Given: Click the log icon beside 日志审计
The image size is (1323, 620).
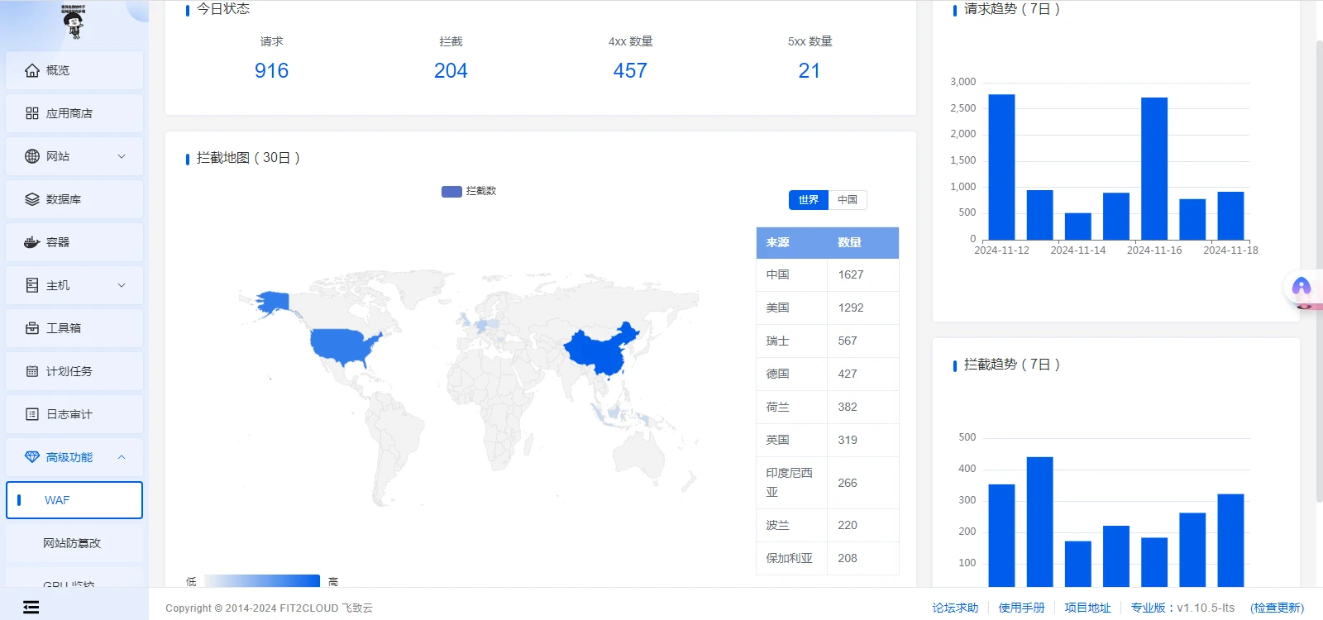Looking at the screenshot, I should 32,414.
